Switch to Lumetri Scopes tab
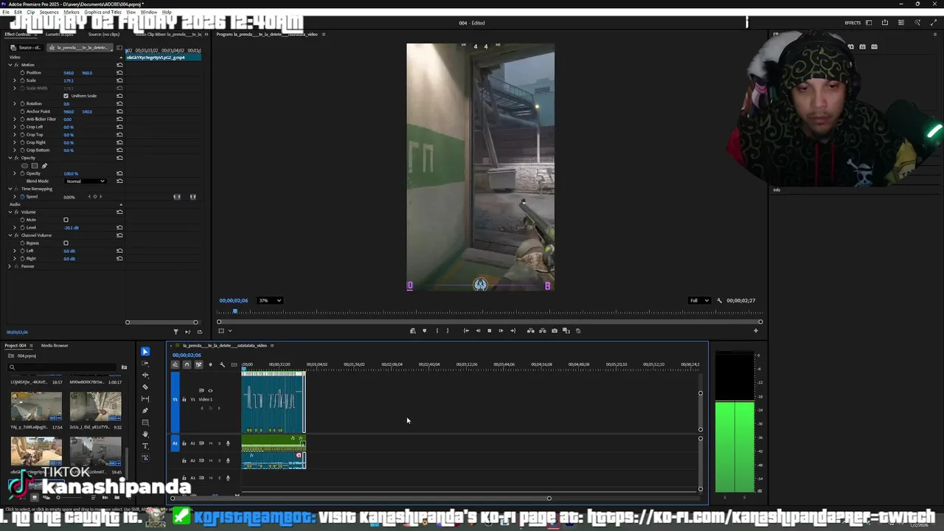 coord(59,34)
